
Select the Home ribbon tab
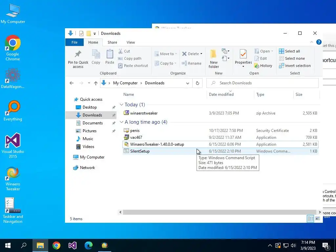pyautogui.click(x=93, y=42)
